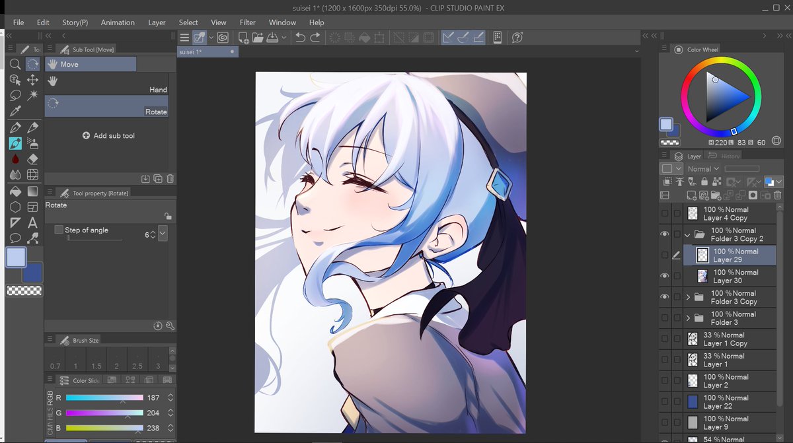The width and height of the screenshot is (793, 443).
Task: Select the Blend tool
Action: tap(15, 175)
